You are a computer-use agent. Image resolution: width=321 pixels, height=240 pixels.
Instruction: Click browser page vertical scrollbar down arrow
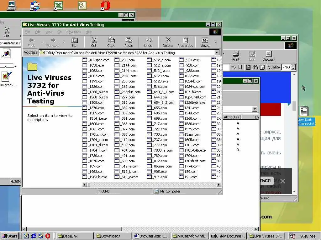point(294,192)
